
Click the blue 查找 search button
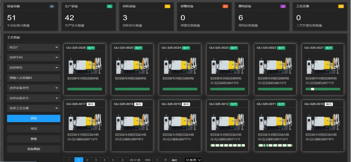(x=33, y=119)
